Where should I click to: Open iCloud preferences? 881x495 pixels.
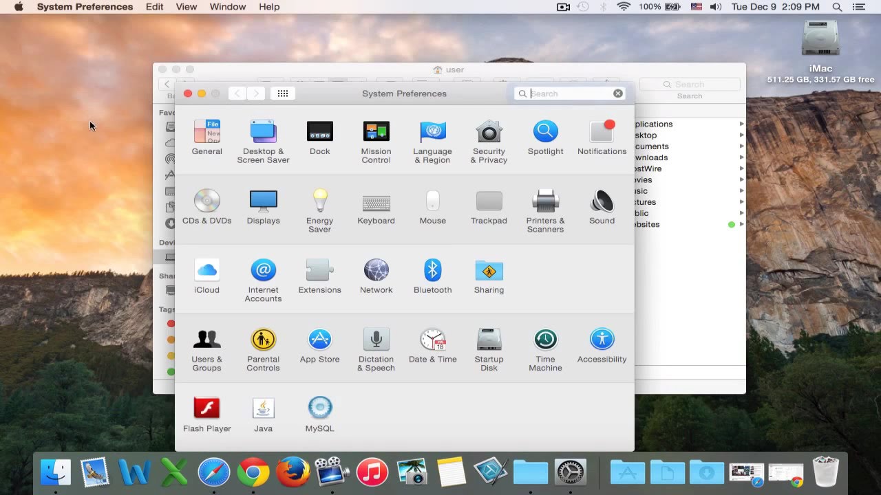(206, 276)
